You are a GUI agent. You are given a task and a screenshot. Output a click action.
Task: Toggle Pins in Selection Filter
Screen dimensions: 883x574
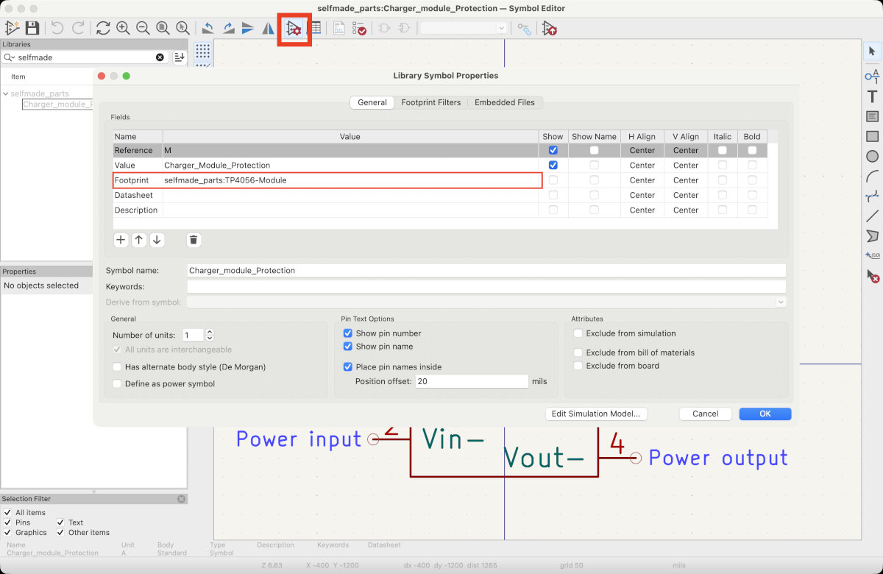coord(7,522)
